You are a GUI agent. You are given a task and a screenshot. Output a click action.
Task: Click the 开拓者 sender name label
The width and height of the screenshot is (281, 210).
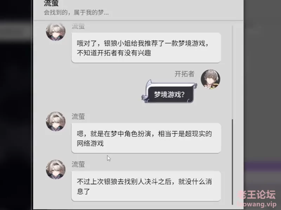click(x=184, y=74)
